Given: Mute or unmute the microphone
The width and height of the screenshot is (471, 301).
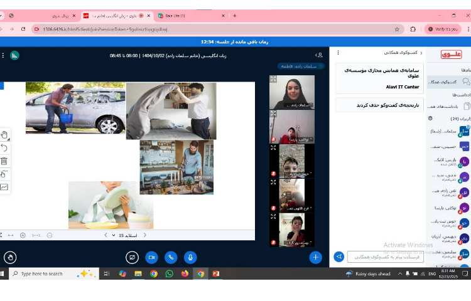Looking at the screenshot, I should coord(190,258).
